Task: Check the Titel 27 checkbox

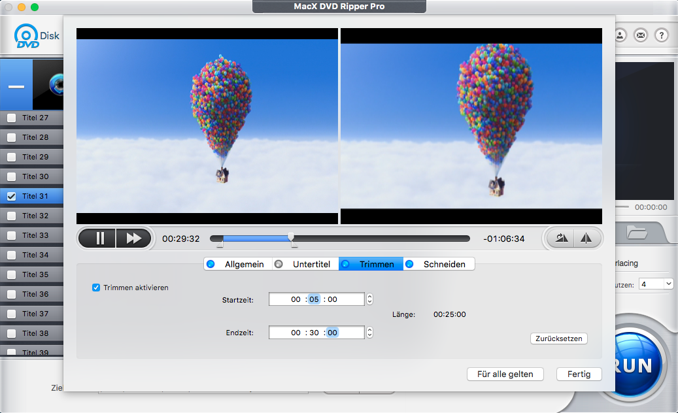Action: [12, 118]
